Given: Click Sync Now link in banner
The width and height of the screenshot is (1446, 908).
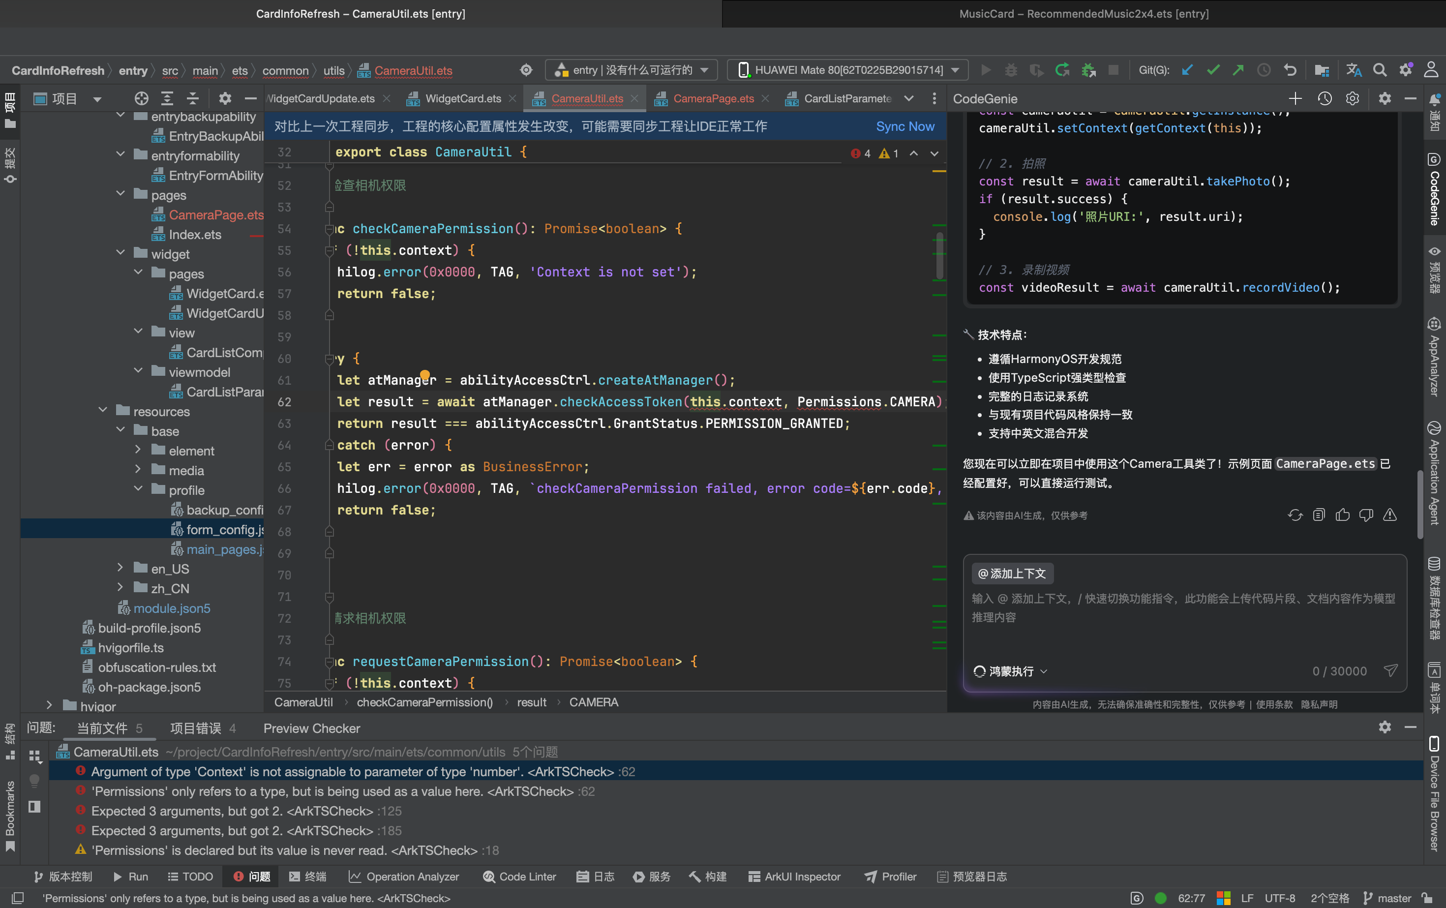Looking at the screenshot, I should click(904, 126).
